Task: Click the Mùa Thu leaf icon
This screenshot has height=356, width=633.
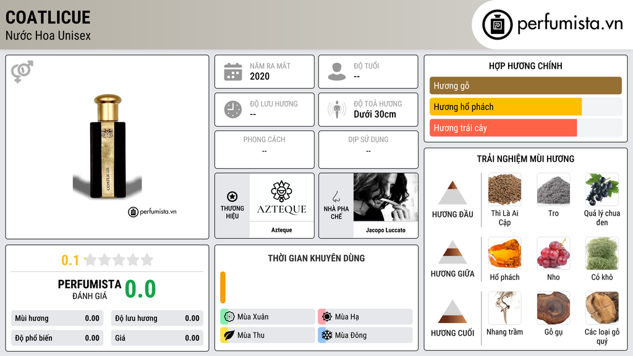Action: (x=229, y=335)
